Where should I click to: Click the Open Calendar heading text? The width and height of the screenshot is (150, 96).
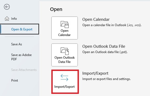click(96, 19)
